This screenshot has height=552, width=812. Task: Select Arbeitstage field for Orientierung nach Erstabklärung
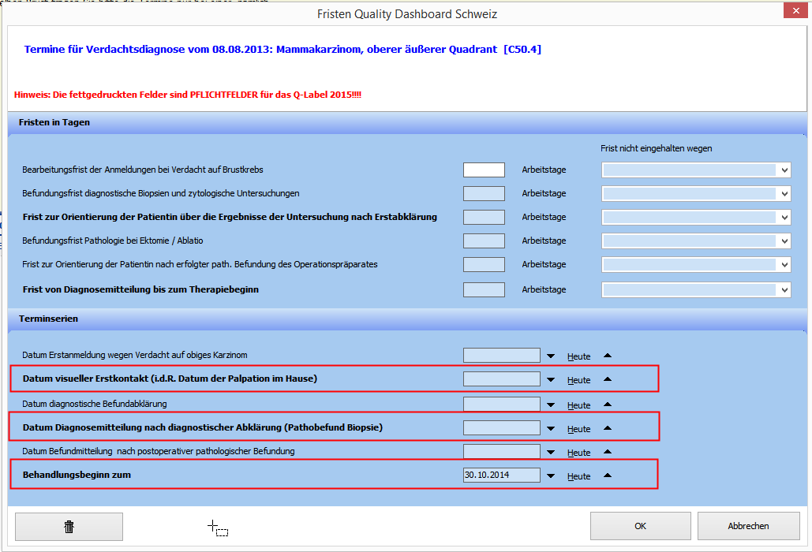click(485, 218)
